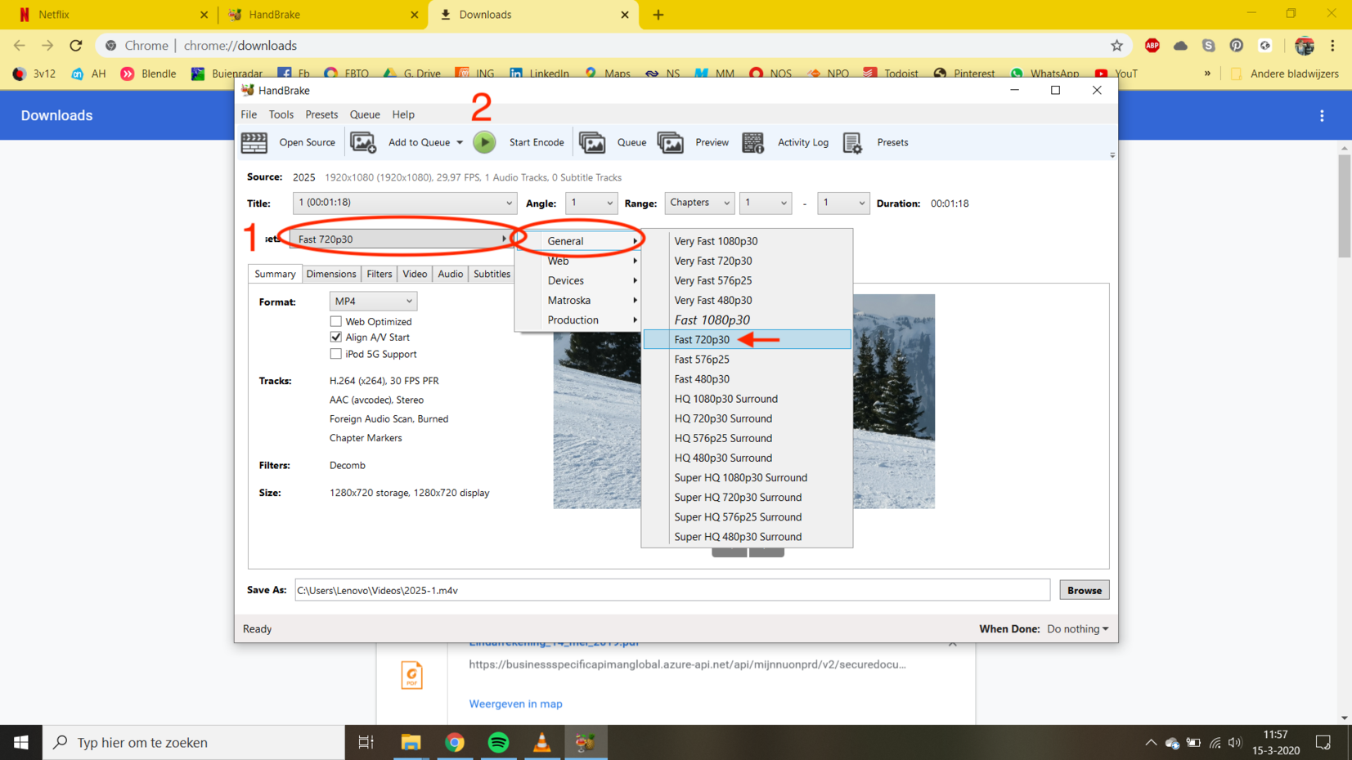Switch to the Video tab
1352x760 pixels.
415,274
